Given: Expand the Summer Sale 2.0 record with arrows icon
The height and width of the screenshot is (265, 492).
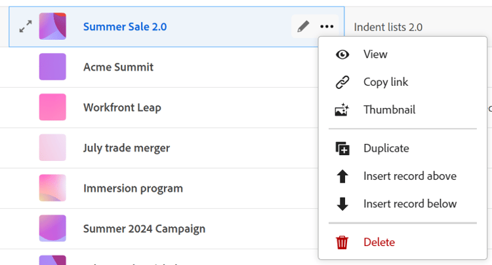Looking at the screenshot, I should point(26,27).
